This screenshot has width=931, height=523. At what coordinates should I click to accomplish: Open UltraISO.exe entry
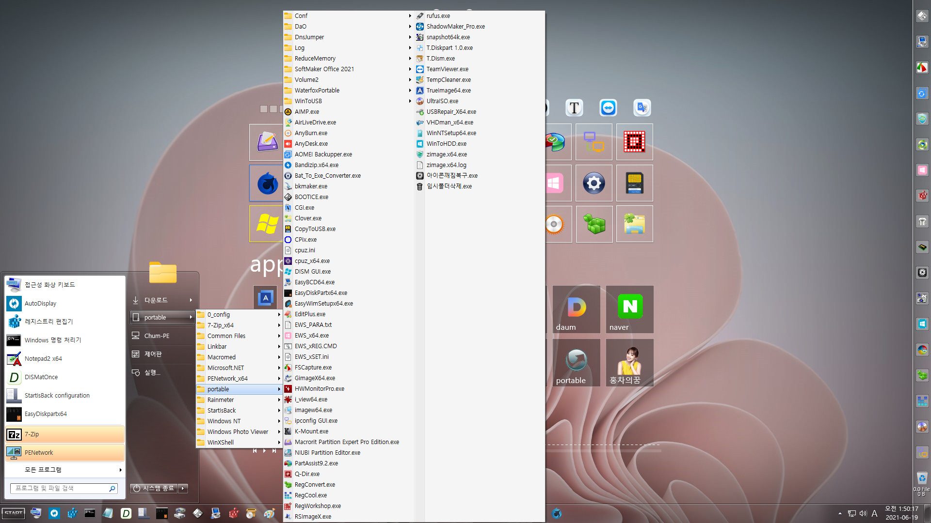click(x=442, y=101)
